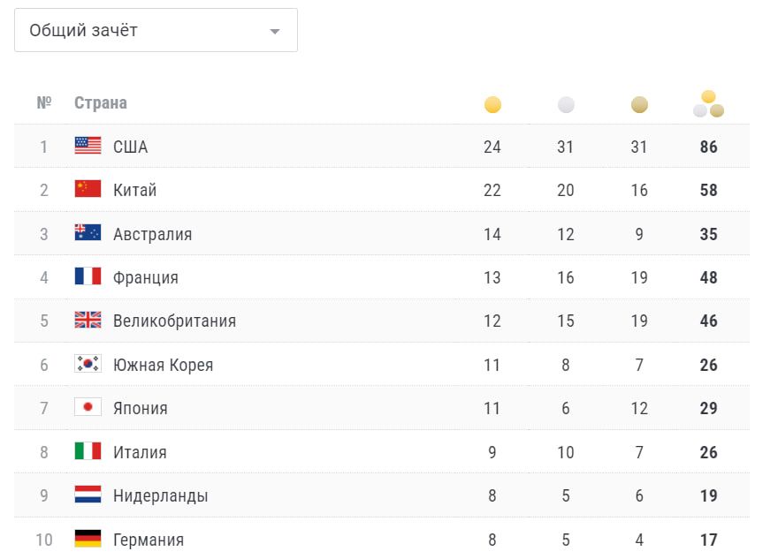The height and width of the screenshot is (559, 778).
Task: Open the США country link
Action: click(130, 147)
